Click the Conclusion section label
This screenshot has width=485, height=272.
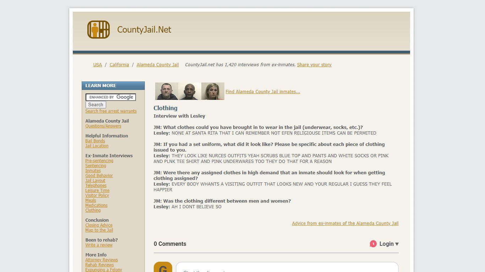(97, 220)
